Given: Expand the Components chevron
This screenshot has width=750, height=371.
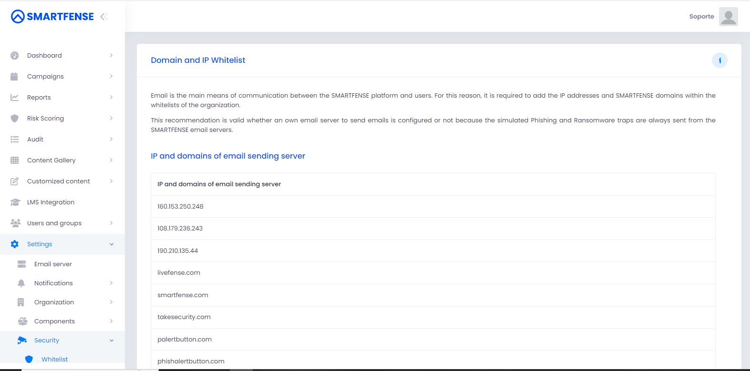Looking at the screenshot, I should coord(111,321).
